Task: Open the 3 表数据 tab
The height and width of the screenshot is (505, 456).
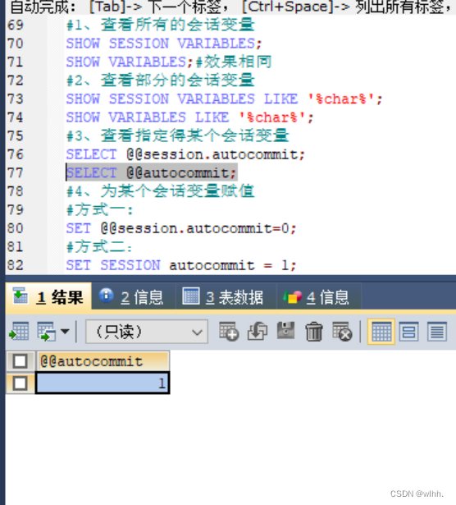Action: [226, 296]
